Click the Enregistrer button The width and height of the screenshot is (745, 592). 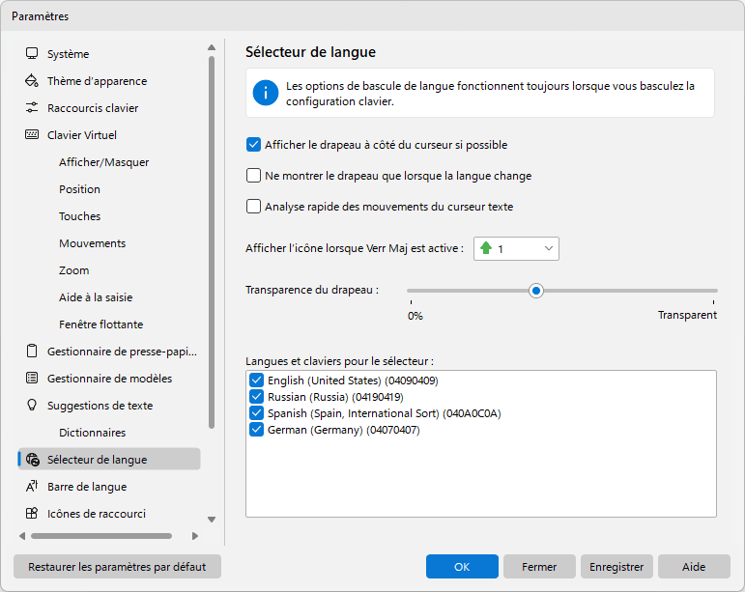616,566
